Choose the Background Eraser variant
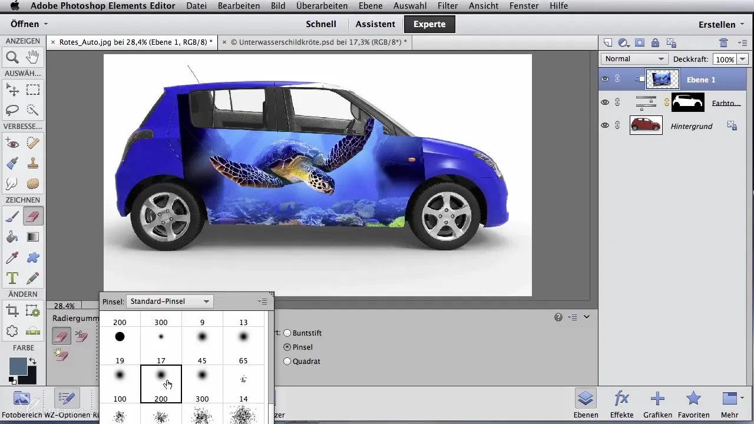Viewport: 754px width, 424px height. click(81, 336)
